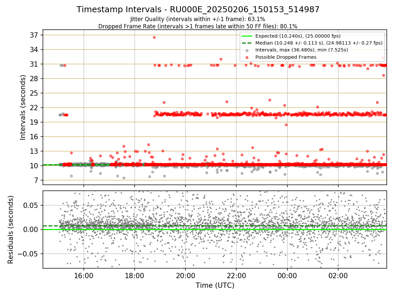
Task: Click the "Residuals (seconds)" y-axis label
Action: 11,229
